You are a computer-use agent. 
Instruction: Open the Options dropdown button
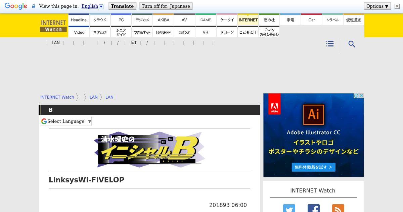377,6
